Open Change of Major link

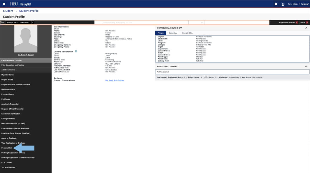point(8,119)
